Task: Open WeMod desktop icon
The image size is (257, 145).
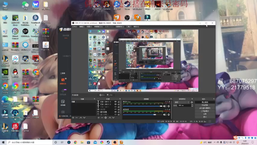Action: pos(36,5)
